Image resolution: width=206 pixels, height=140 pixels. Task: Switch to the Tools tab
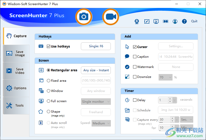point(16,106)
